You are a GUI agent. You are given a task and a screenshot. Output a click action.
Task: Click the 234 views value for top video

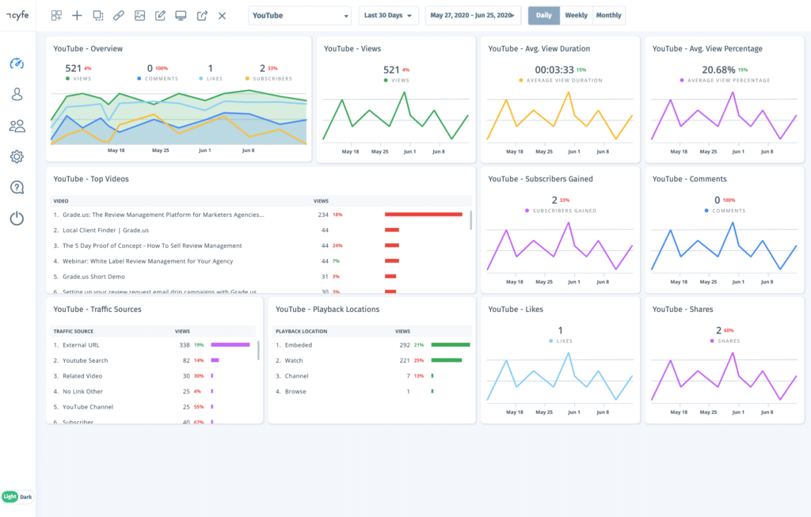(323, 215)
